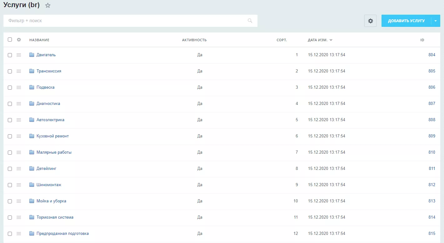The width and height of the screenshot is (444, 243).
Task: Check the Шиномонтаж row checkbox
Action: coord(10,185)
